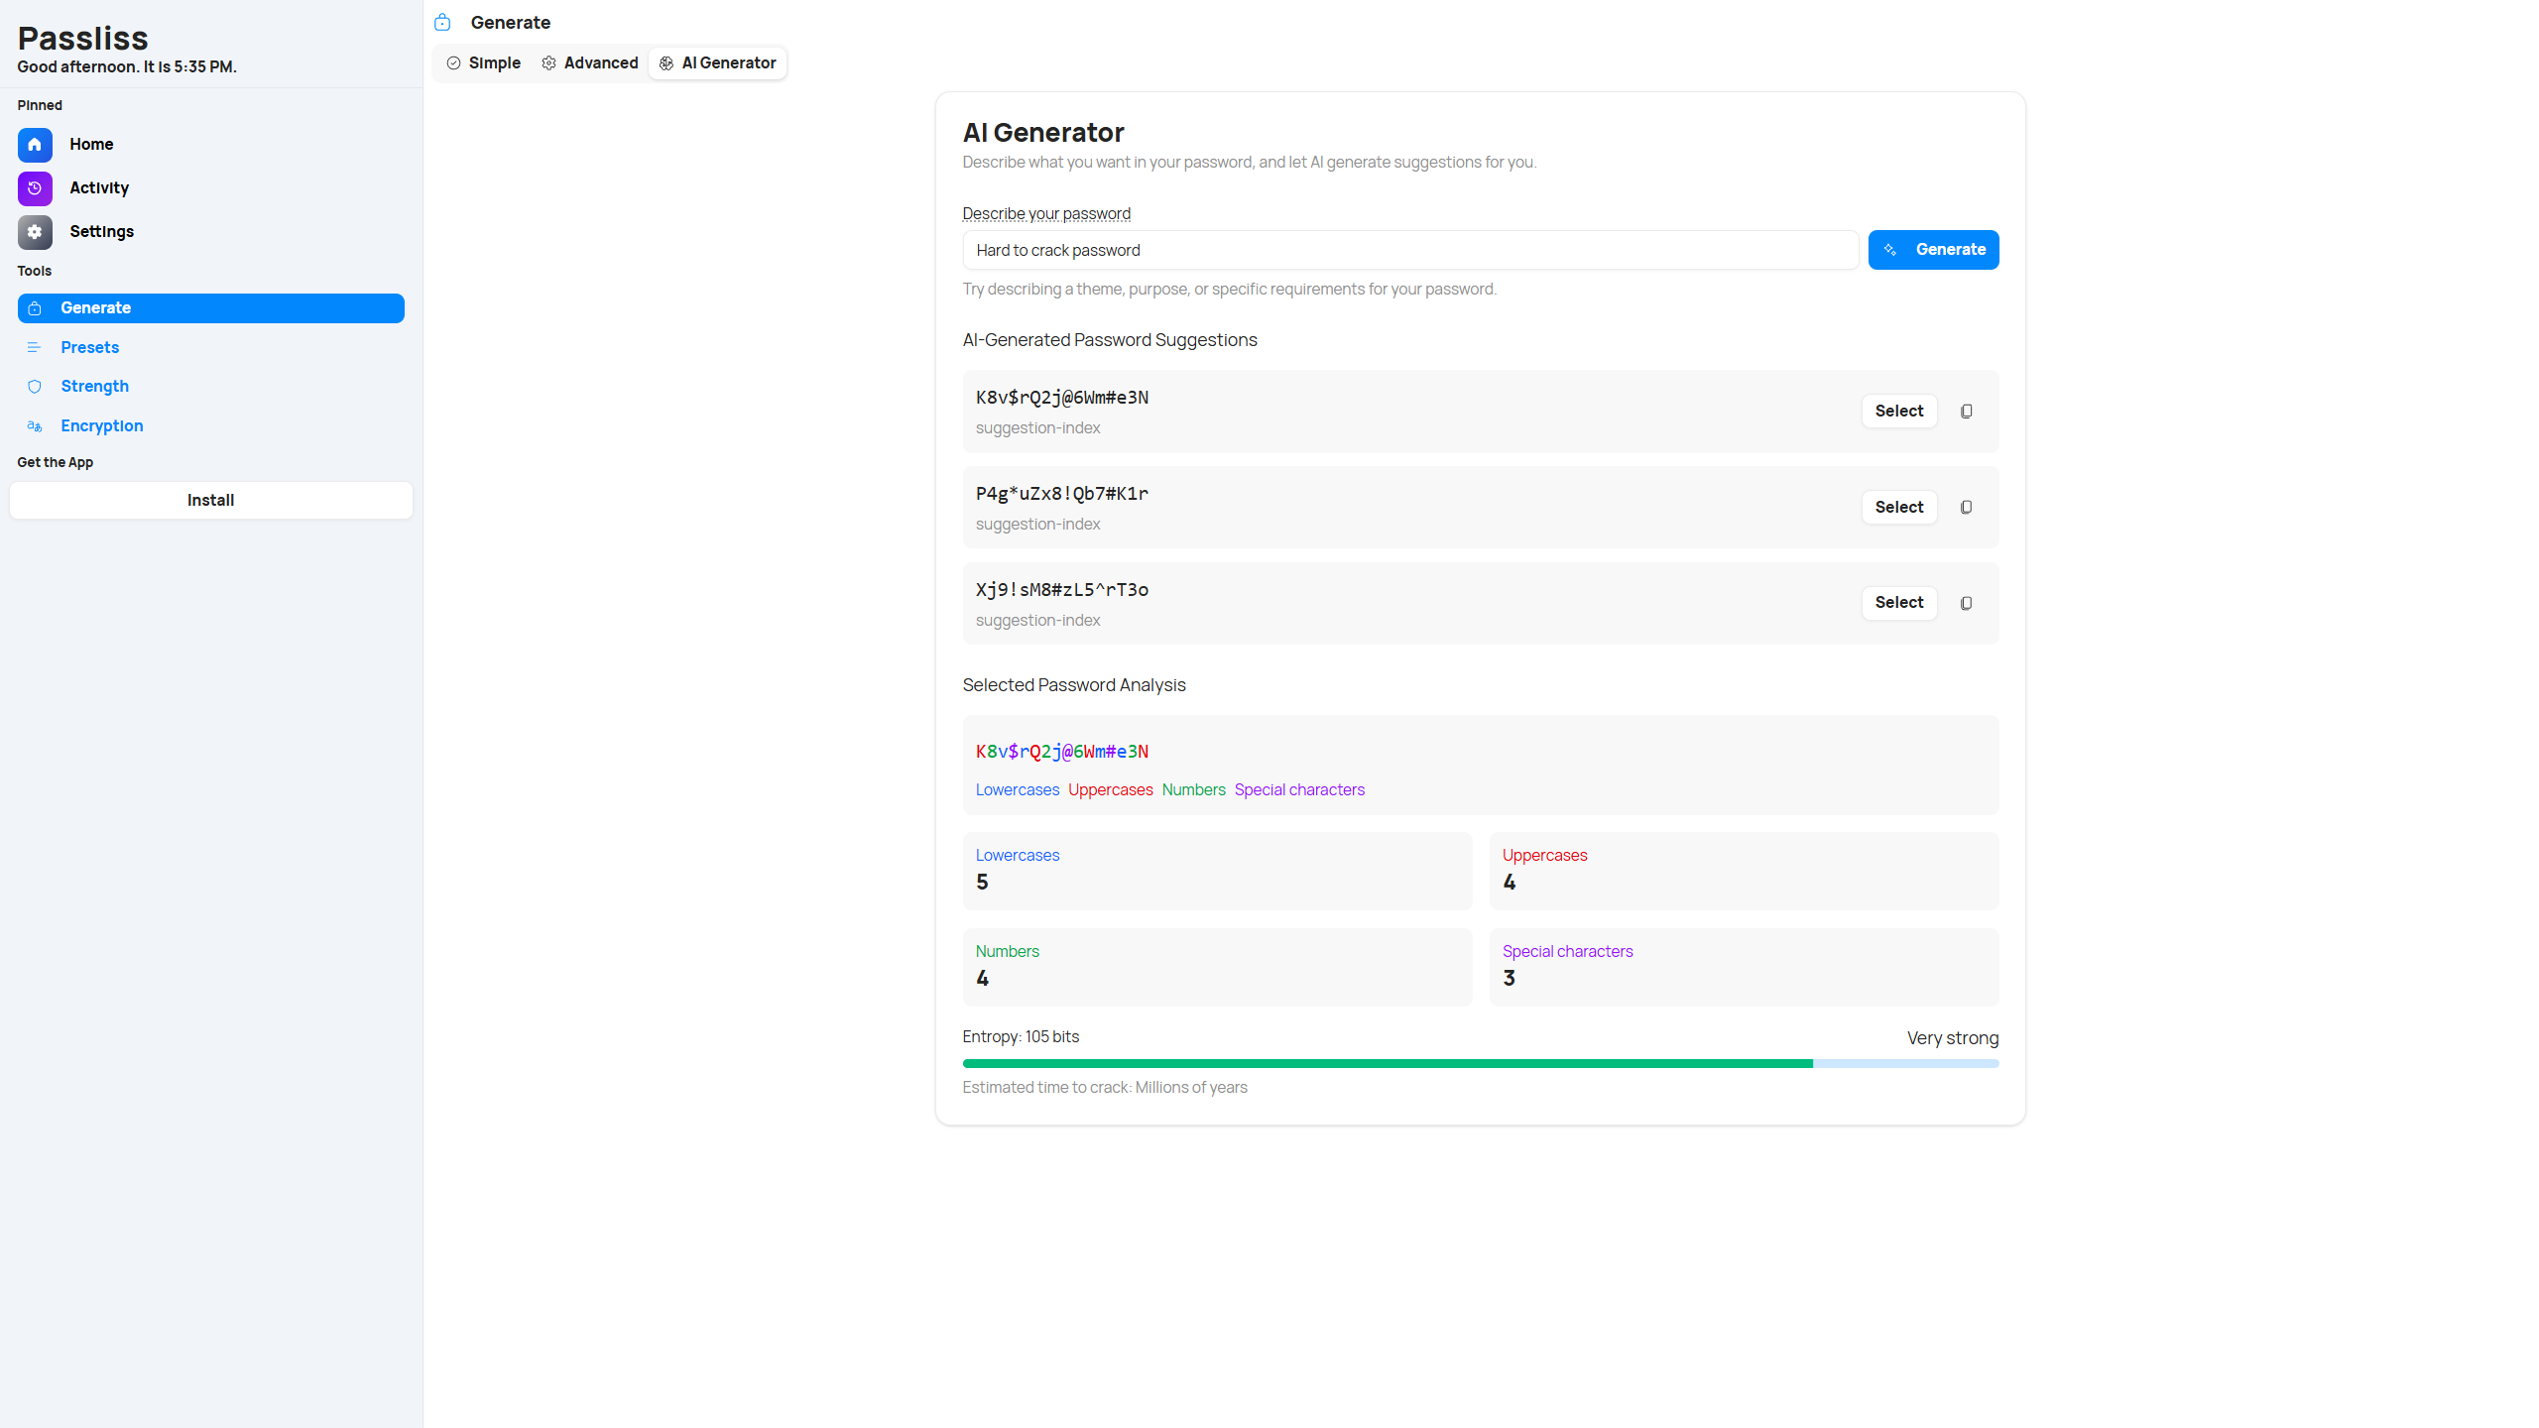
Task: Click the Settings gear icon
Action: 35,232
